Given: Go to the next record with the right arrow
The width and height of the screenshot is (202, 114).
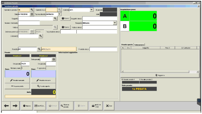Looking at the screenshot, I should 15,106.
